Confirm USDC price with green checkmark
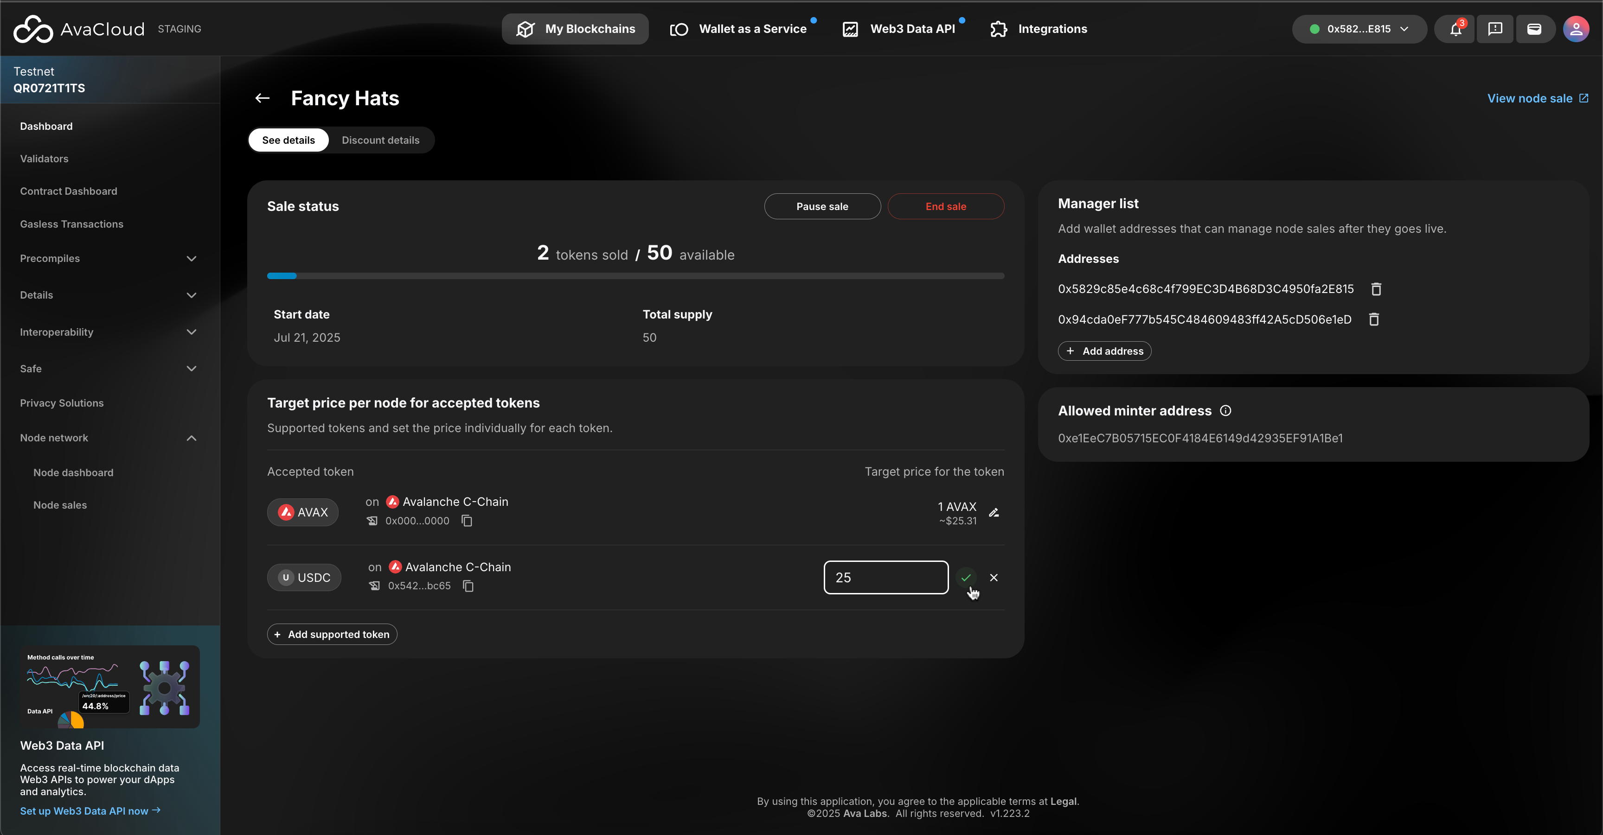Screen dimensions: 1603x835 pos(966,577)
